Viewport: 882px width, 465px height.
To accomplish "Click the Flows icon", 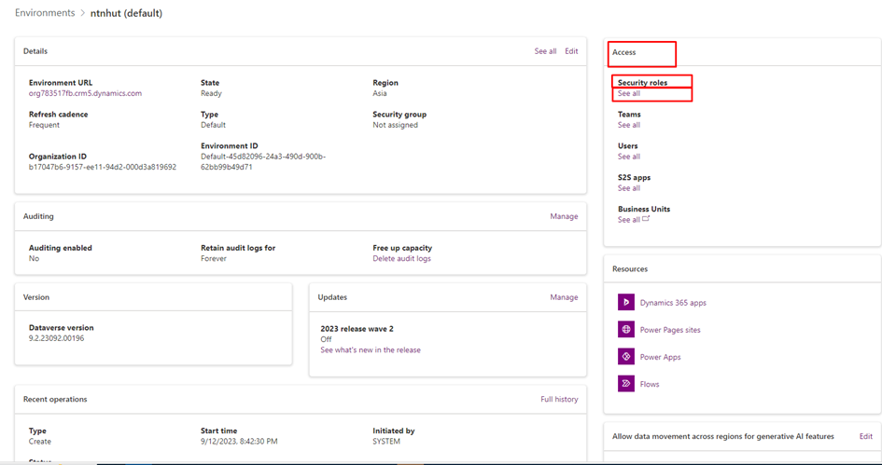I will pyautogui.click(x=625, y=384).
